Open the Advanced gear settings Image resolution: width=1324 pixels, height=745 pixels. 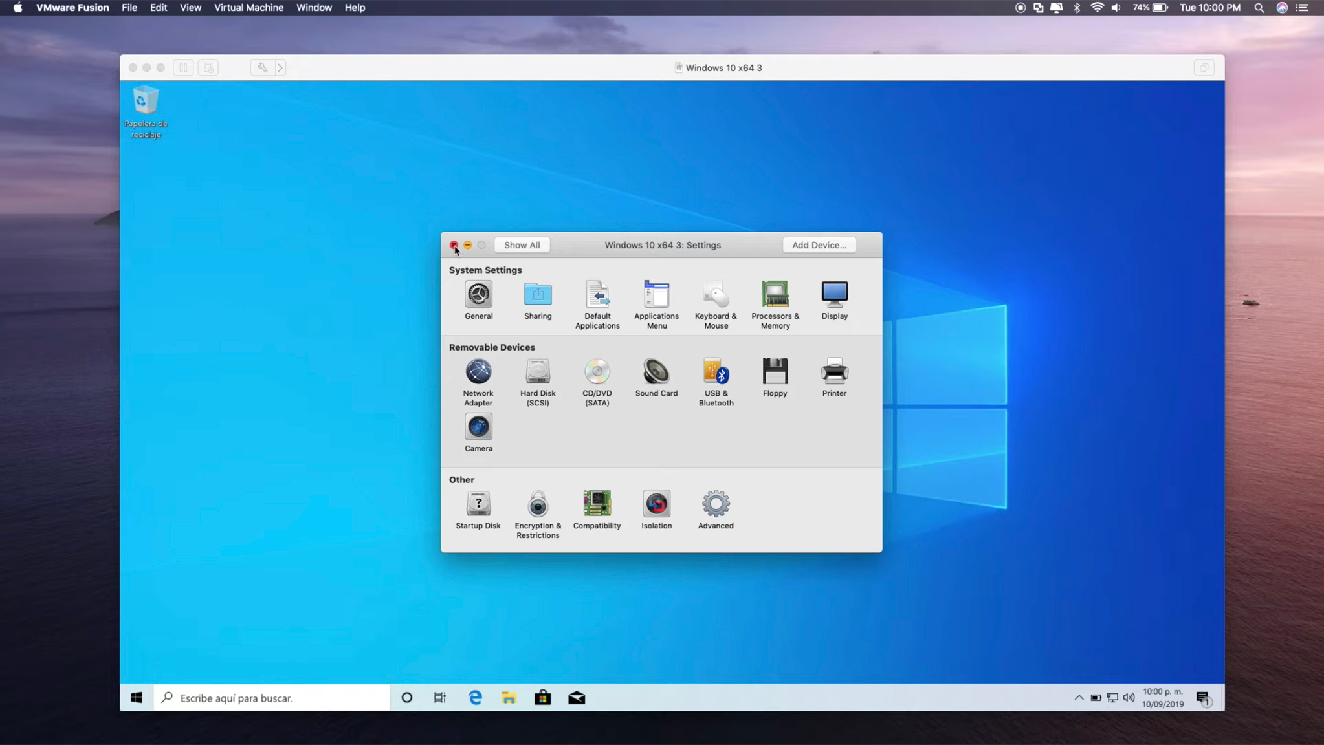716,504
